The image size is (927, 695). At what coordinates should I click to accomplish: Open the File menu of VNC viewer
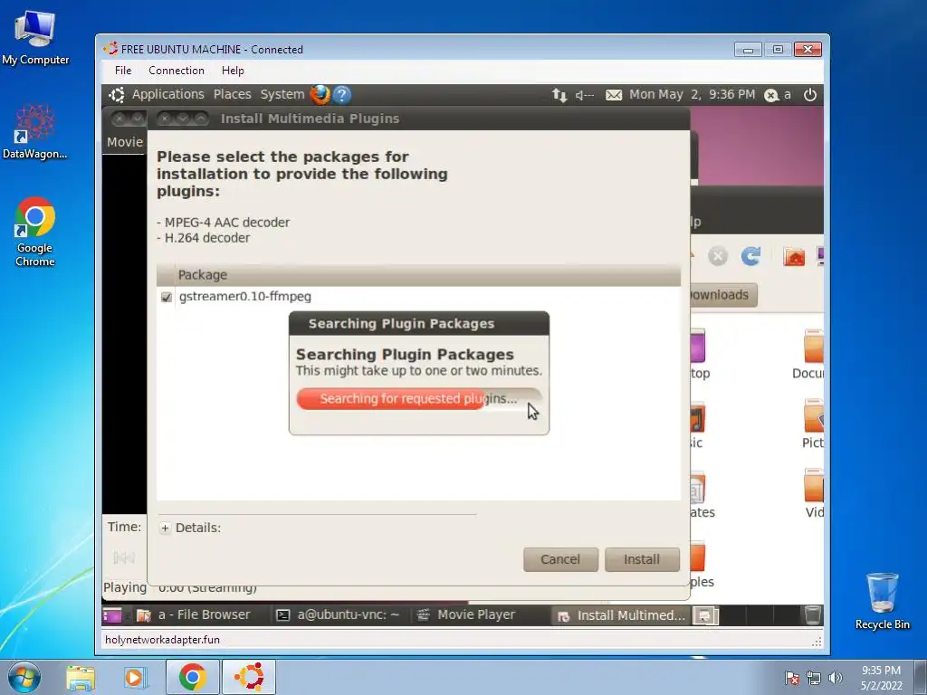pos(123,71)
